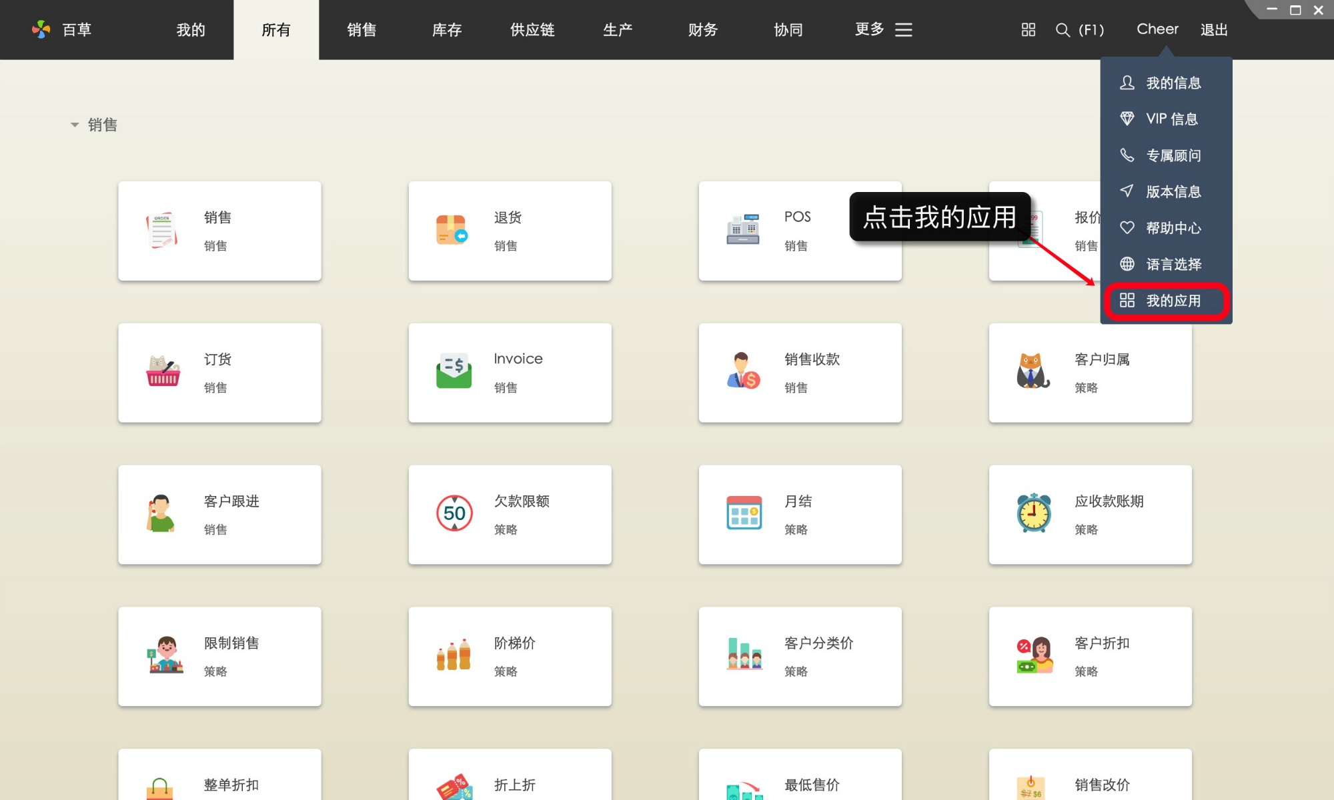Maximize the application window
Viewport: 1334px width, 800px height.
pos(1295,10)
